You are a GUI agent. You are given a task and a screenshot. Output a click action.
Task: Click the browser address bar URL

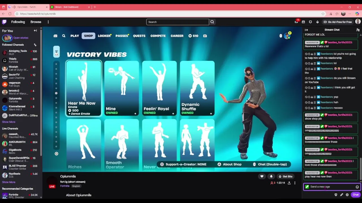pyautogui.click(x=38, y=14)
